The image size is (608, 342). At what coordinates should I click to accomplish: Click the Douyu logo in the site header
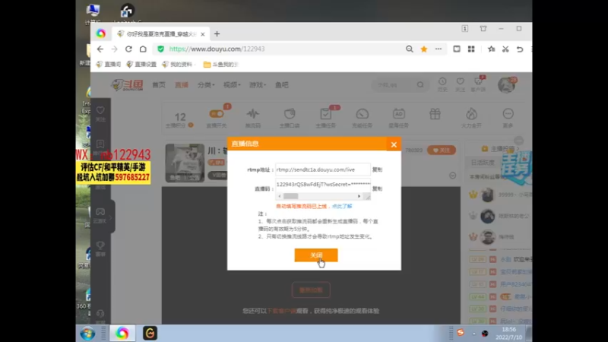point(127,84)
